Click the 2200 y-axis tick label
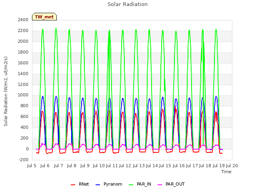Screen dimensions: 256x192 [23, 30]
